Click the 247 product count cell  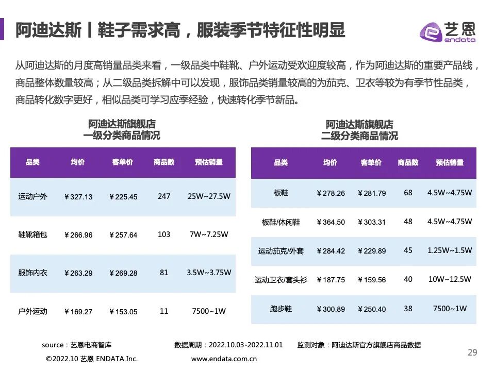point(164,196)
